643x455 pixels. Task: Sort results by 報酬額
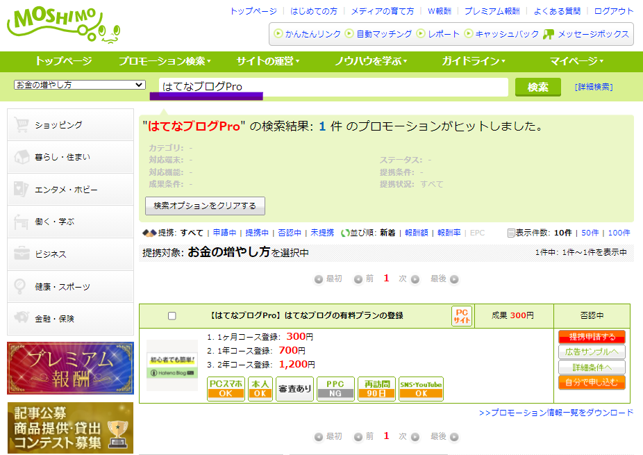coord(416,233)
